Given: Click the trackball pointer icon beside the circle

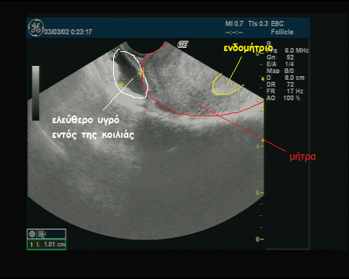Looking at the screenshot, I should 42,234.
